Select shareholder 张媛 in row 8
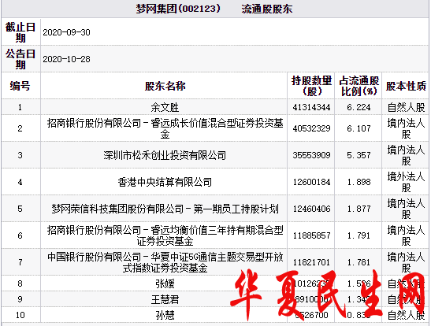This screenshot has height=326, width=431. pos(165,283)
